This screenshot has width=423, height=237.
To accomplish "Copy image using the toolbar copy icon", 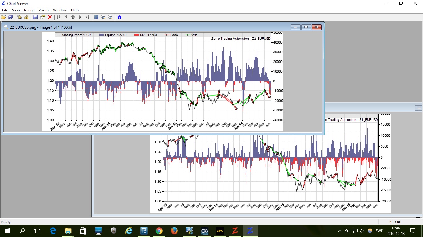I will [20, 17].
